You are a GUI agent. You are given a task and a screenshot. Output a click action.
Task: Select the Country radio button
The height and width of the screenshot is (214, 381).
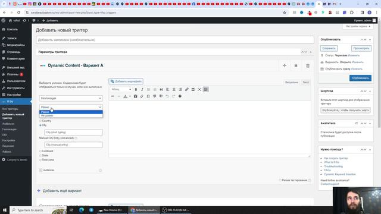pyautogui.click(x=40, y=121)
